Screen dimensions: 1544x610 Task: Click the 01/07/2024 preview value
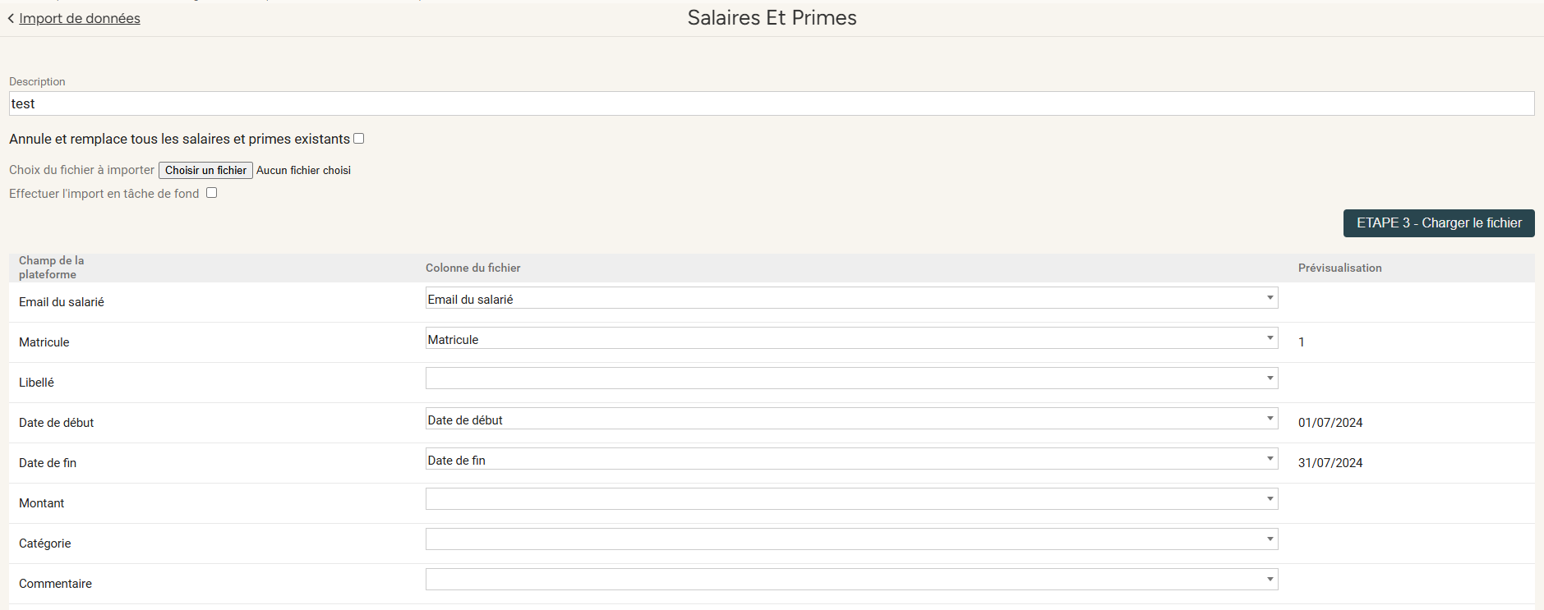click(1330, 423)
